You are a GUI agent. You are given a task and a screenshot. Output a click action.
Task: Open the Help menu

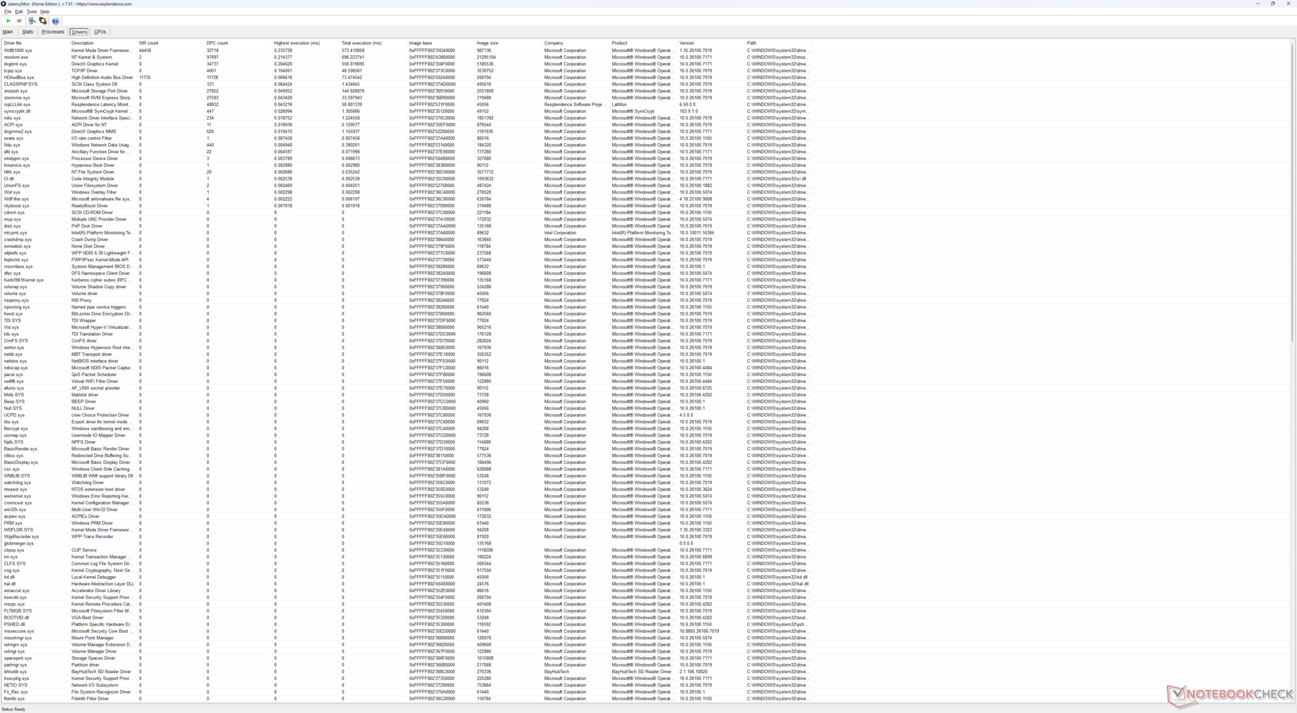[45, 11]
